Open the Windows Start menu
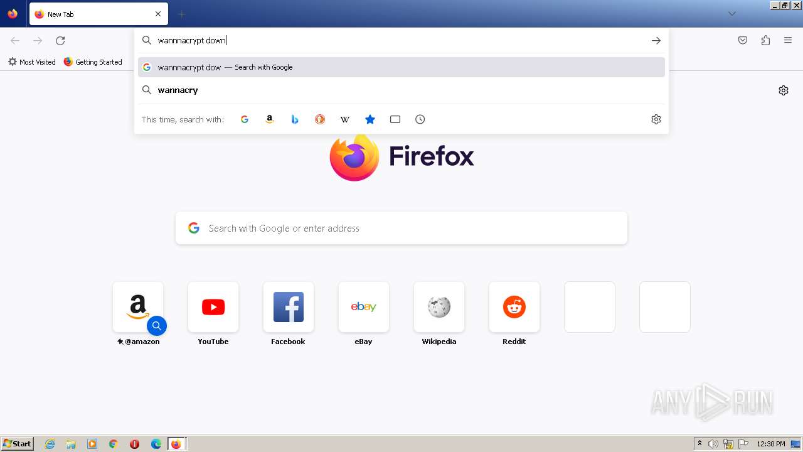This screenshot has width=803, height=452. [x=17, y=444]
